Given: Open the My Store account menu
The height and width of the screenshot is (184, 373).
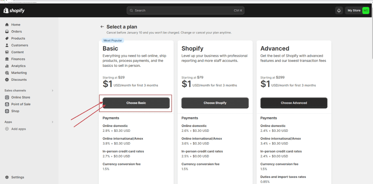Looking at the screenshot, I should (x=357, y=11).
